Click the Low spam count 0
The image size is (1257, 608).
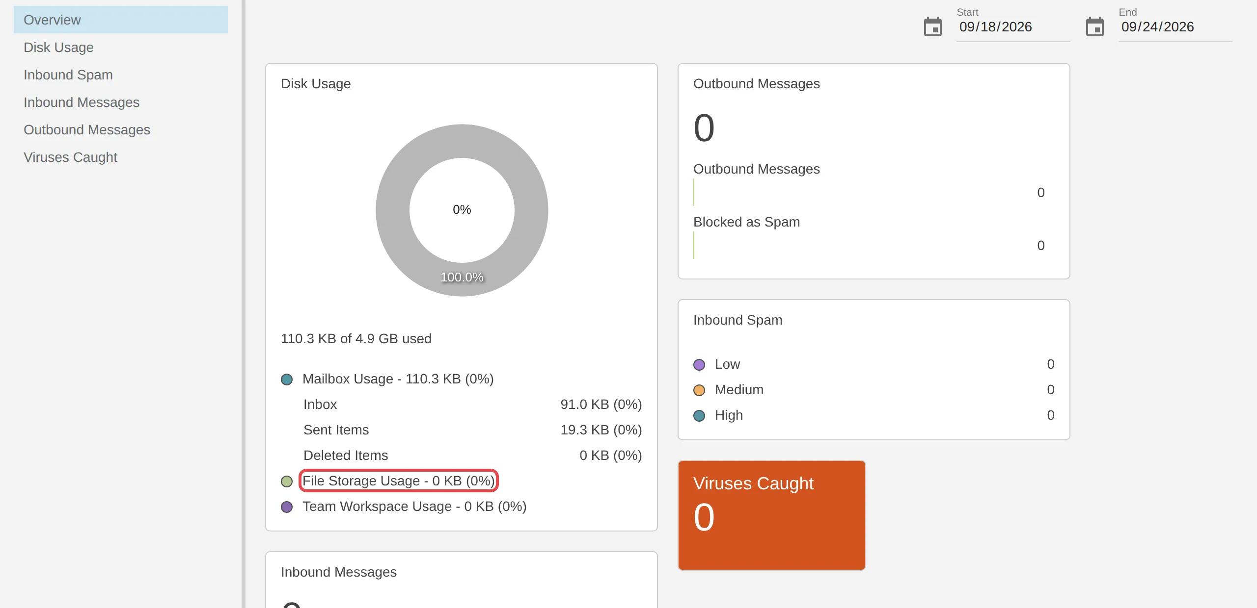(x=1050, y=364)
